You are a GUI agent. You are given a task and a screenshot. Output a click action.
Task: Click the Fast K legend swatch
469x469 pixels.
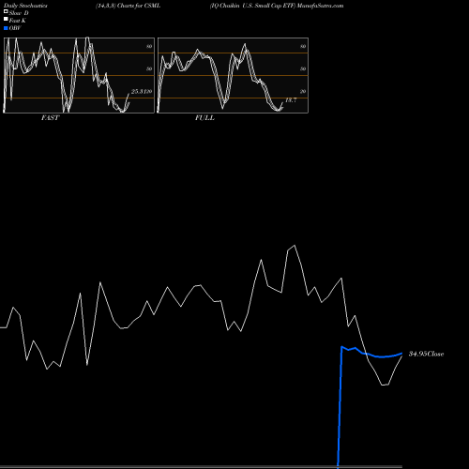pos(6,19)
